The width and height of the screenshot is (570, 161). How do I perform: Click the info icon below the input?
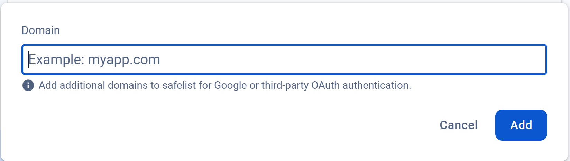point(28,85)
